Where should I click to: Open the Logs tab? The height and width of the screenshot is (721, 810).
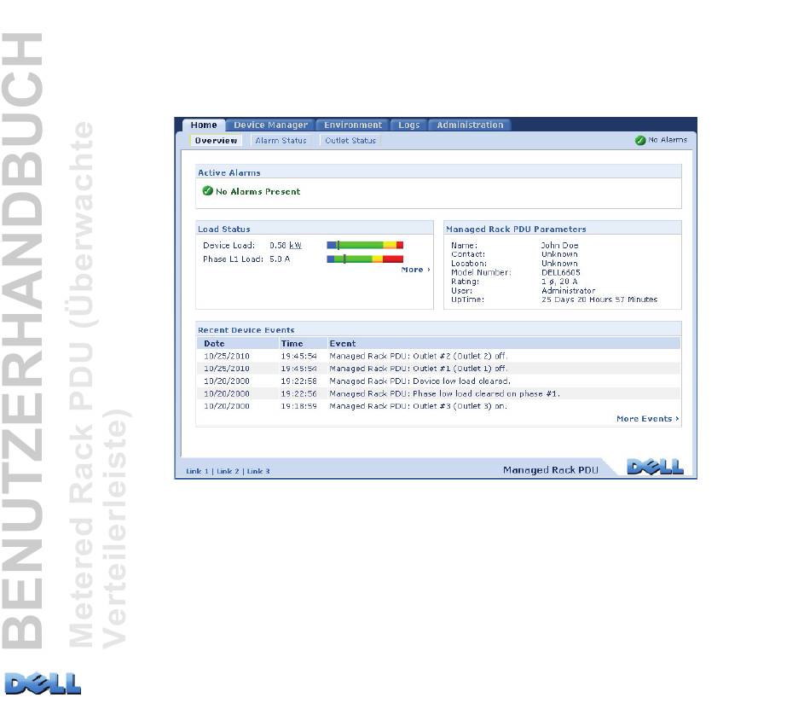click(x=408, y=125)
